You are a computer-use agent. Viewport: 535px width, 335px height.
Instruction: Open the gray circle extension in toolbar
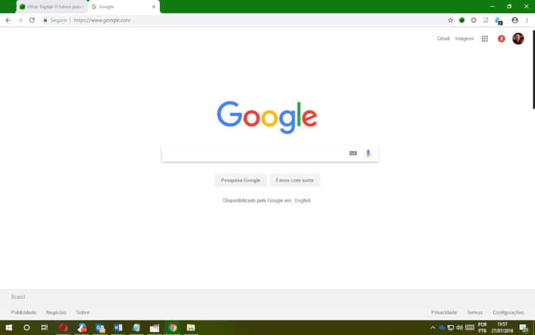[473, 20]
